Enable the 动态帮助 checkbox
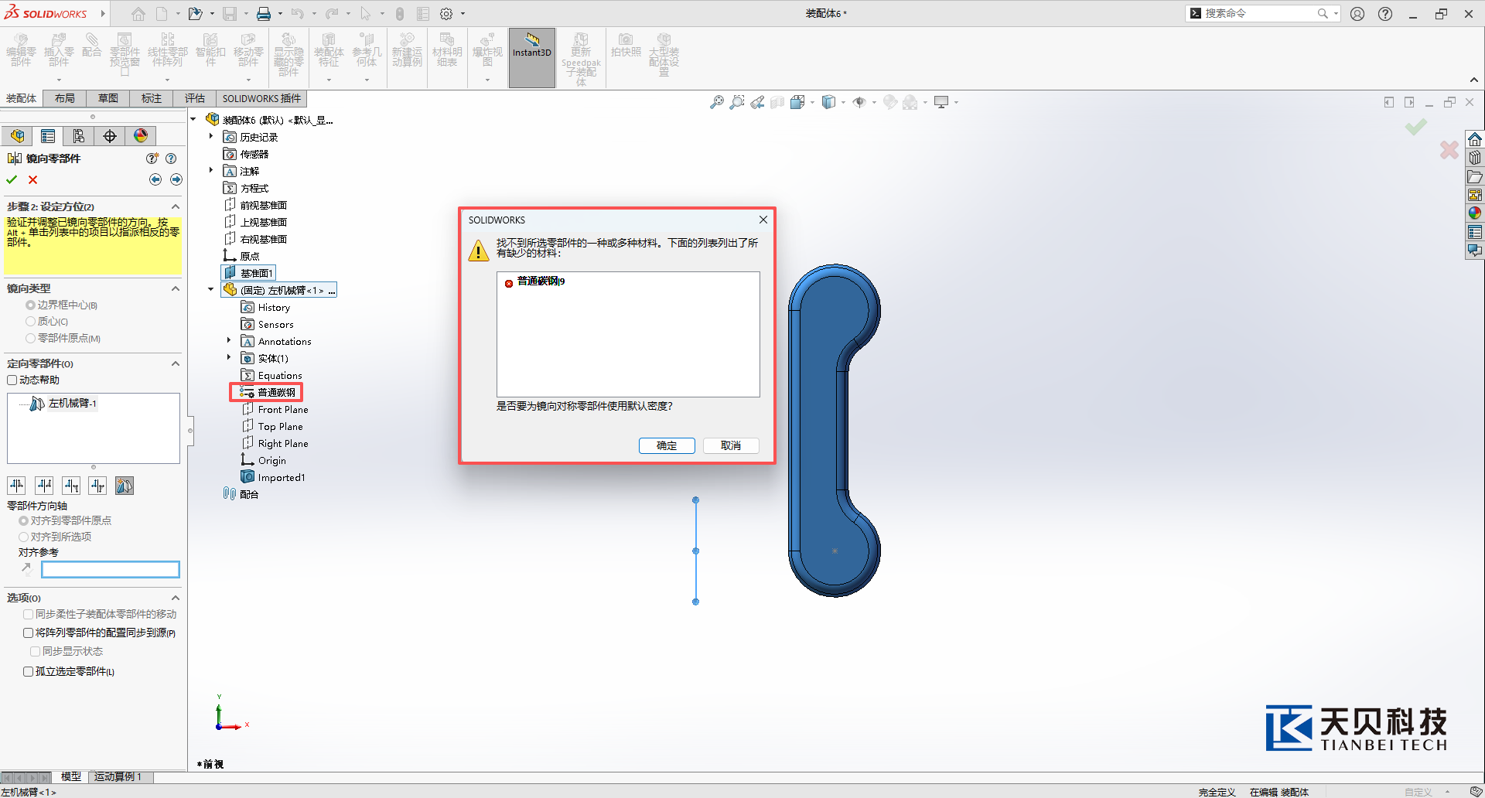Screen dimensions: 1485x798 click(12, 380)
